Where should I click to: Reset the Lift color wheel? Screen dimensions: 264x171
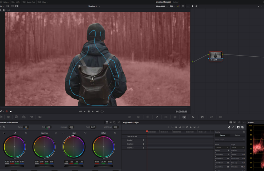pos(26,133)
